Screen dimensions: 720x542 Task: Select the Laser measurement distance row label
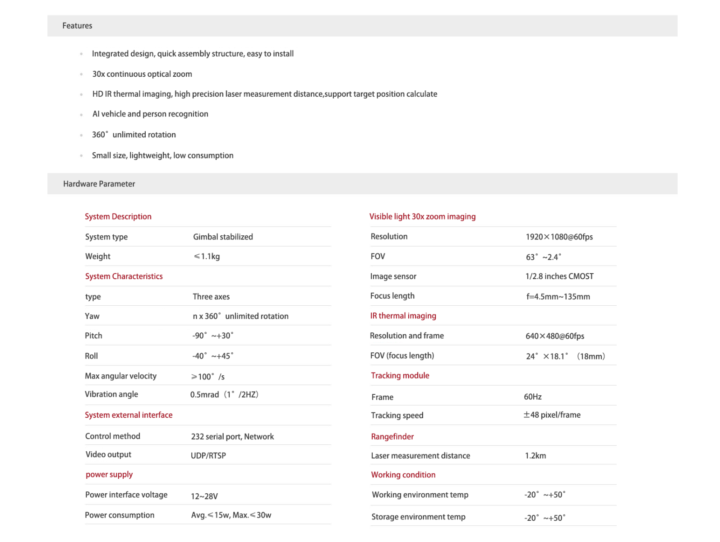[420, 456]
